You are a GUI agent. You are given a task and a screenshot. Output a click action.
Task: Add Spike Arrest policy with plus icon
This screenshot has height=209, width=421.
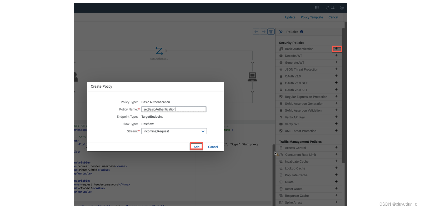336,202
